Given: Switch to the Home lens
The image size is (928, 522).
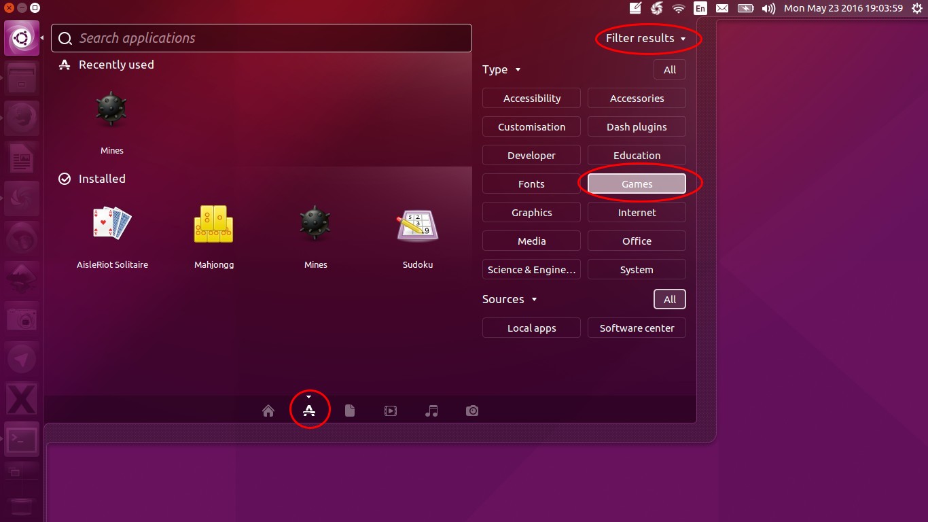Looking at the screenshot, I should (268, 411).
